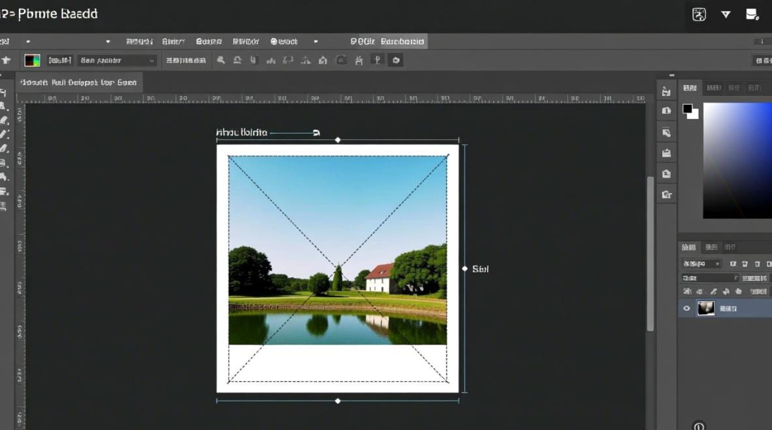Image resolution: width=772 pixels, height=430 pixels.
Task: Switch to the second tab in the color panel
Action: click(x=713, y=88)
